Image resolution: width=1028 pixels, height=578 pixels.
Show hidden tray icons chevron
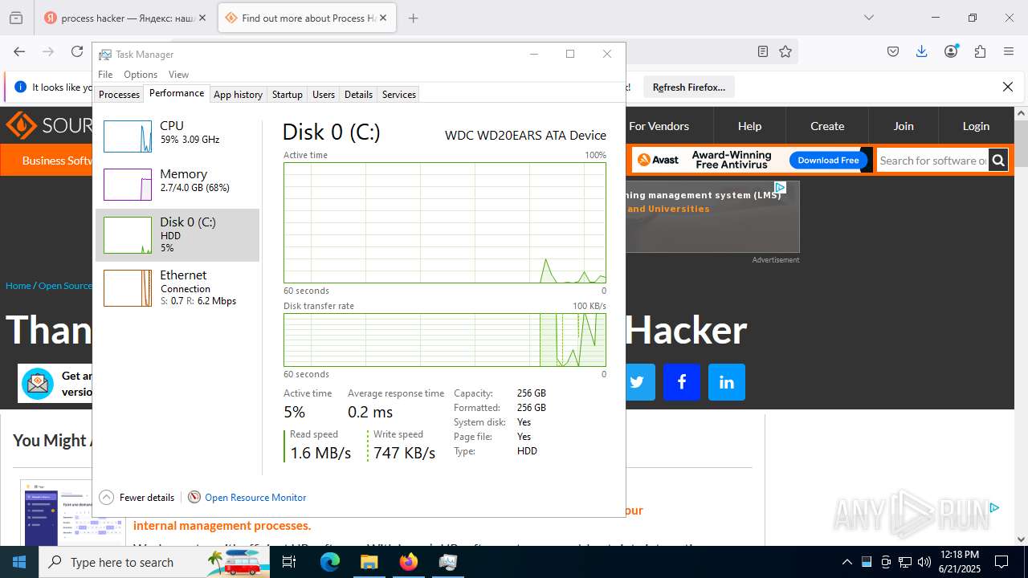click(x=847, y=562)
